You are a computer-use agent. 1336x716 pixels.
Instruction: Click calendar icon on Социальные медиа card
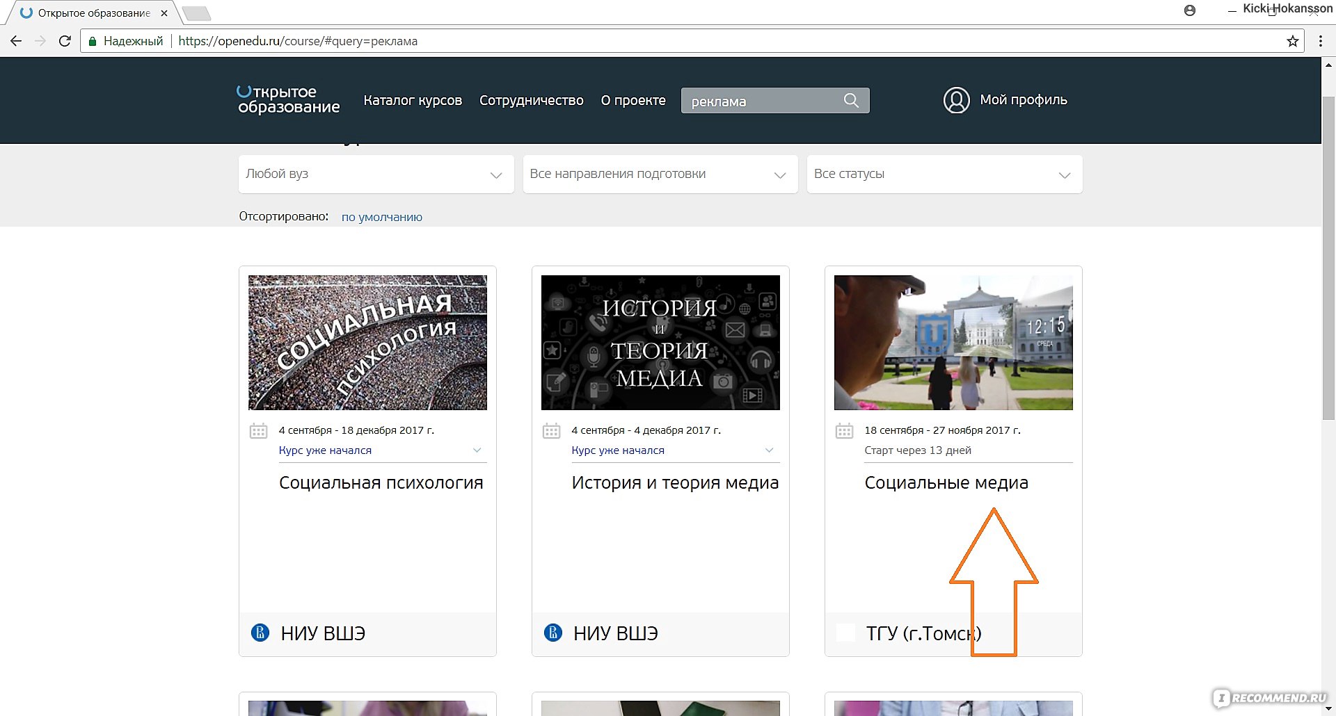tap(844, 431)
